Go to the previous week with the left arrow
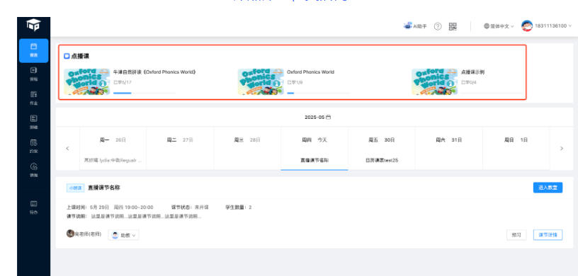This screenshot has width=578, height=276. click(x=67, y=149)
